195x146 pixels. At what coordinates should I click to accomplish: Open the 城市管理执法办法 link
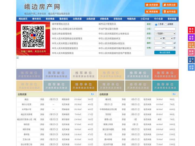coord(61,24)
